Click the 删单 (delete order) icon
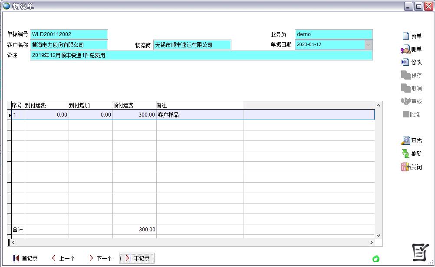 coord(405,49)
